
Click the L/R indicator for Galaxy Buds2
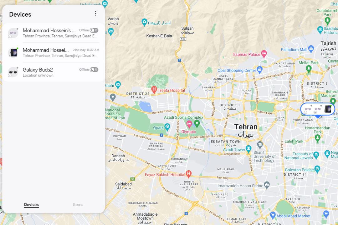[x=94, y=70]
